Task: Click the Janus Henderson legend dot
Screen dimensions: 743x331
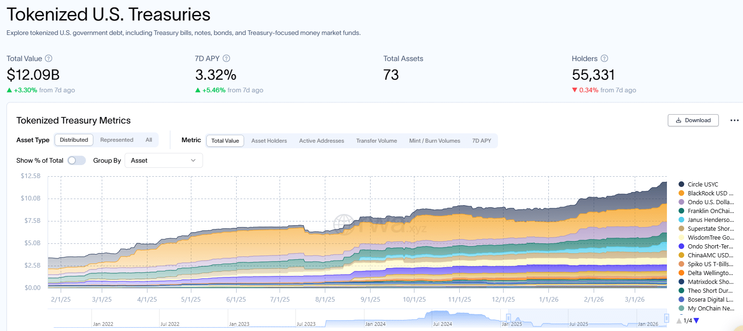Action: [681, 220]
